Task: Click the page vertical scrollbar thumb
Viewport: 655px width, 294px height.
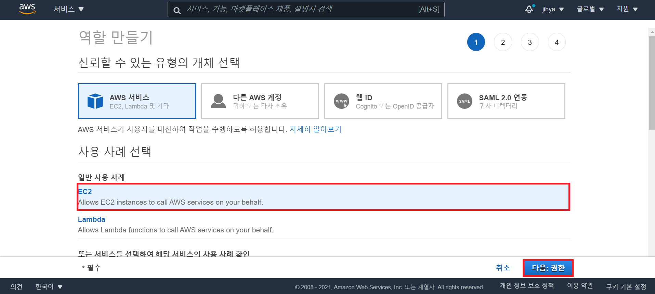Action: pos(652,83)
